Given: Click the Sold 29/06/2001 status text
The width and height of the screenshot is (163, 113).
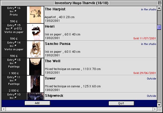Looking at the screenshot, I should tap(145, 73).
